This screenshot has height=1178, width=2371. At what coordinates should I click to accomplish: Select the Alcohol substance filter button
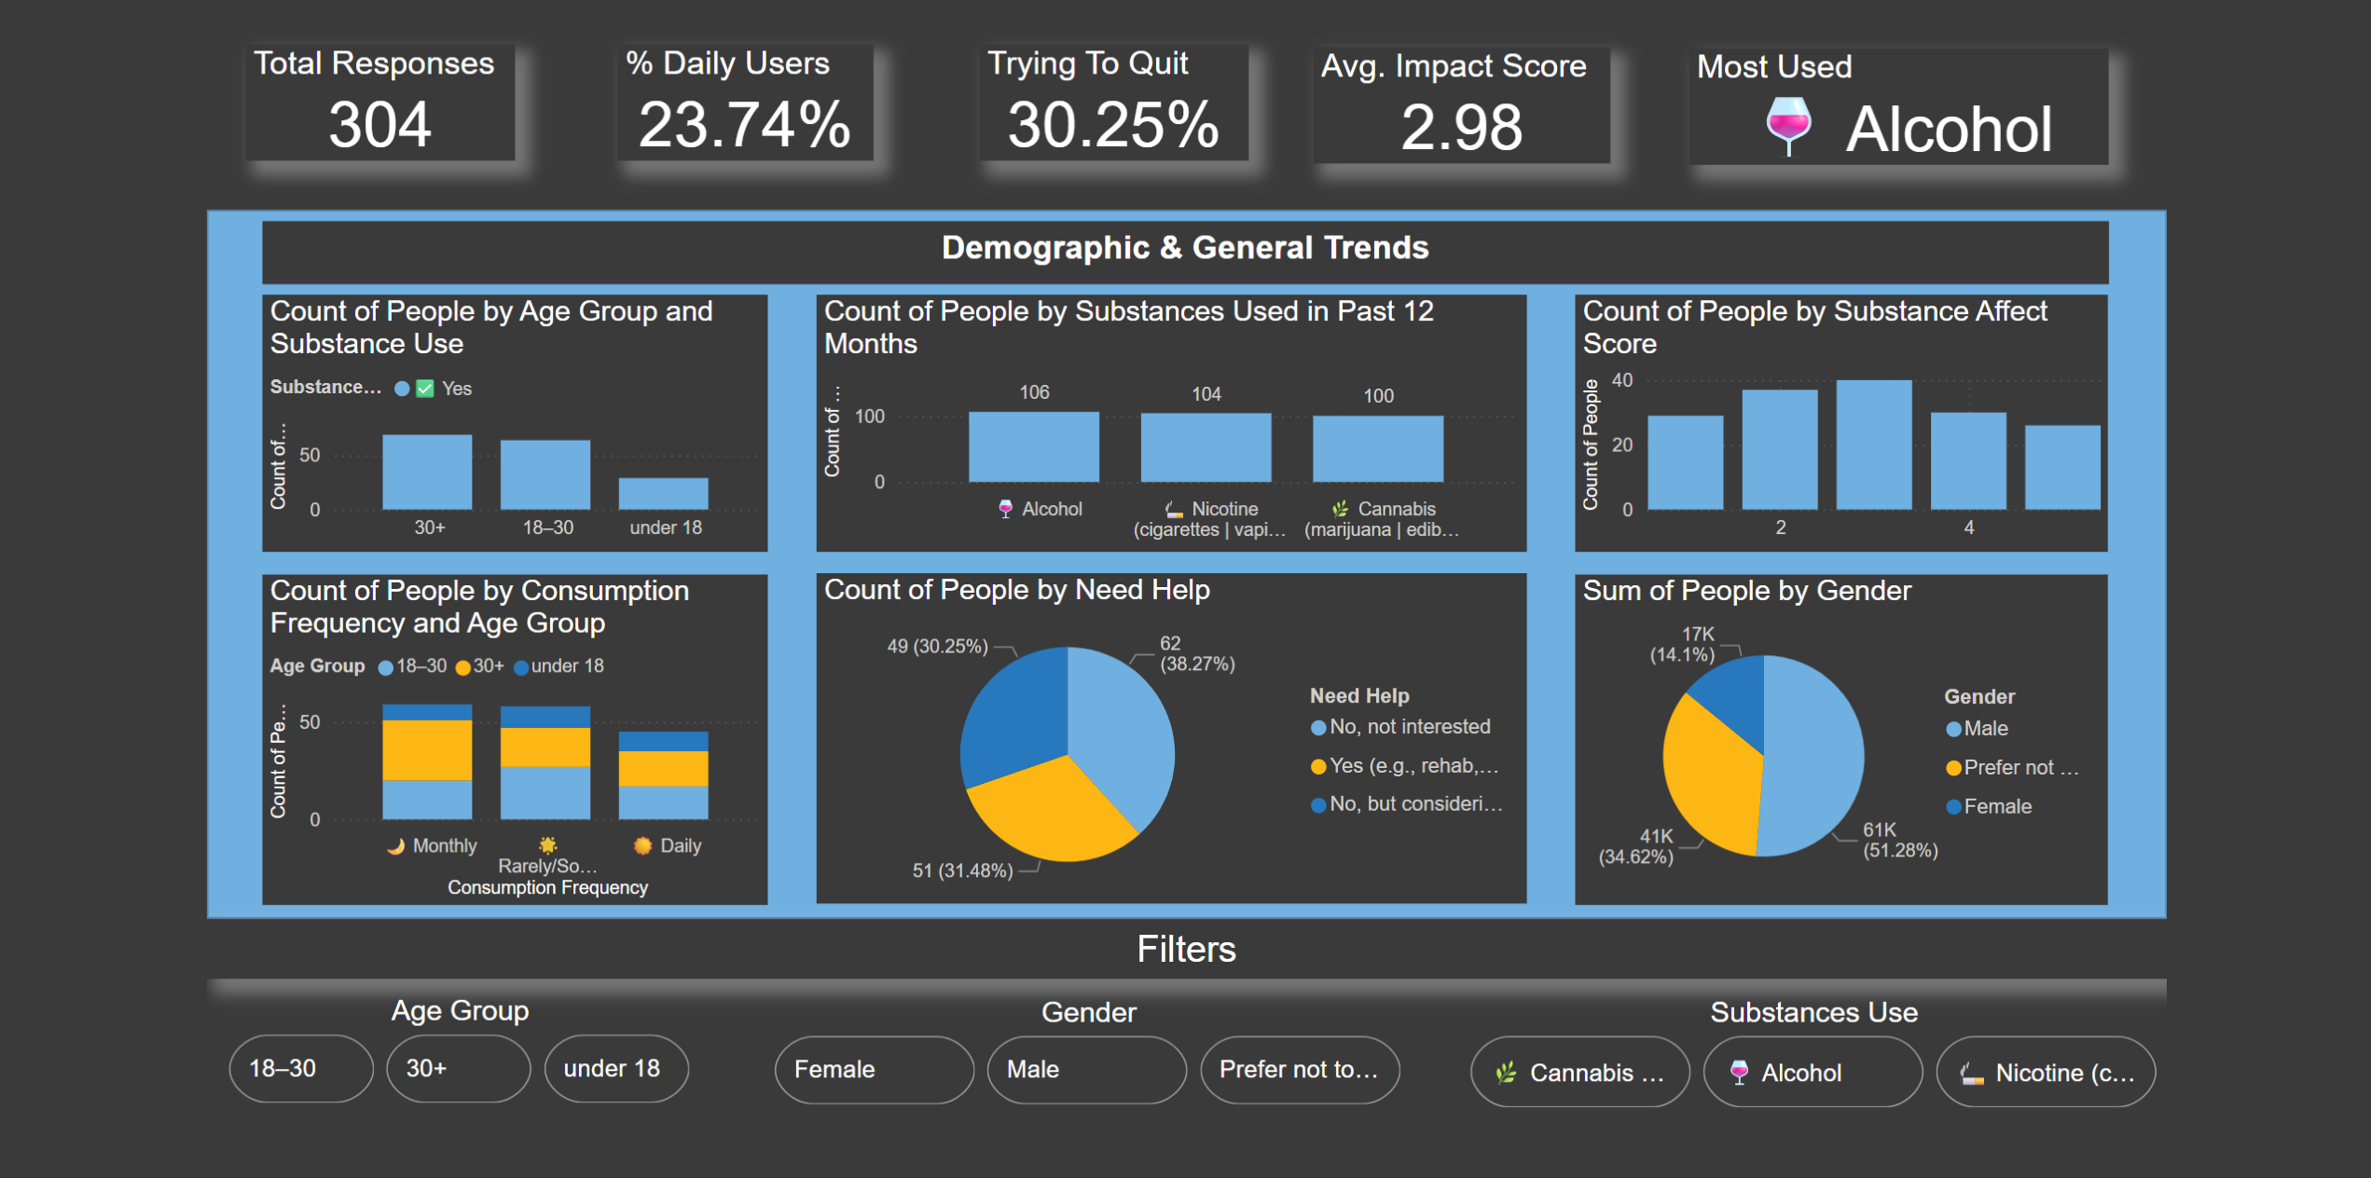pyautogui.click(x=1813, y=1072)
